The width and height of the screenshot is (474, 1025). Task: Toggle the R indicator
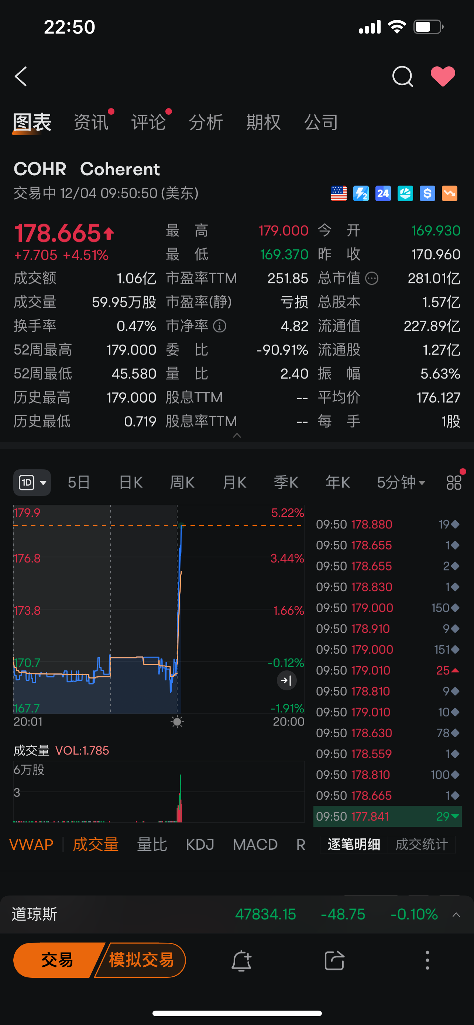coord(301,844)
